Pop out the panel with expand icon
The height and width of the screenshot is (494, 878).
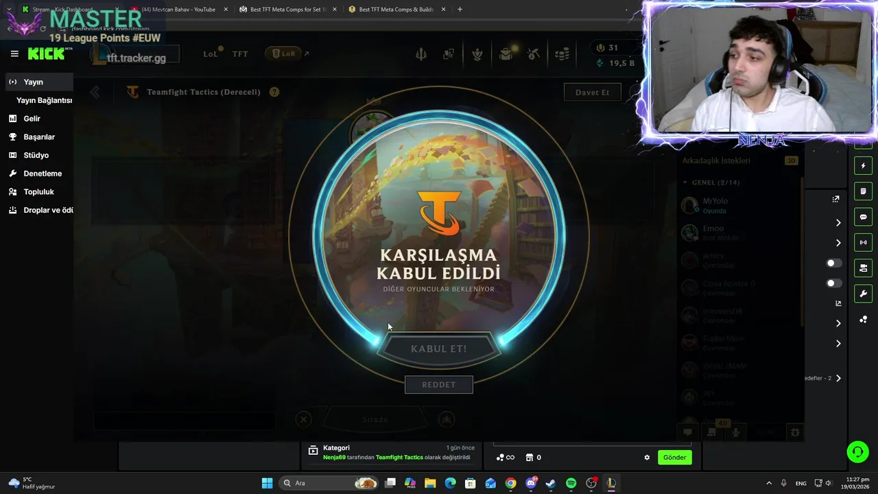pyautogui.click(x=835, y=199)
